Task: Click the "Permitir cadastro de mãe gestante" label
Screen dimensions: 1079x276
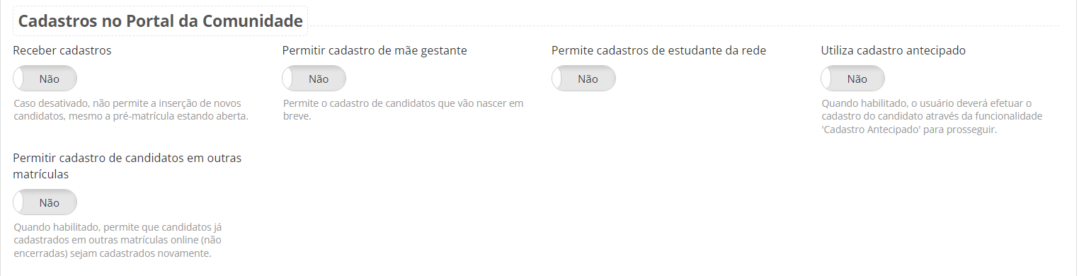Action: [x=375, y=50]
